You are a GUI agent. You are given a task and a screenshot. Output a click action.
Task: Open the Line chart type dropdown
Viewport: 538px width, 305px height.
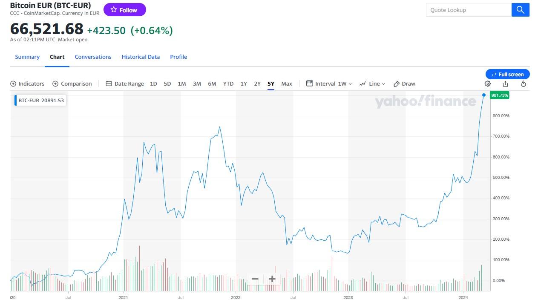point(372,84)
